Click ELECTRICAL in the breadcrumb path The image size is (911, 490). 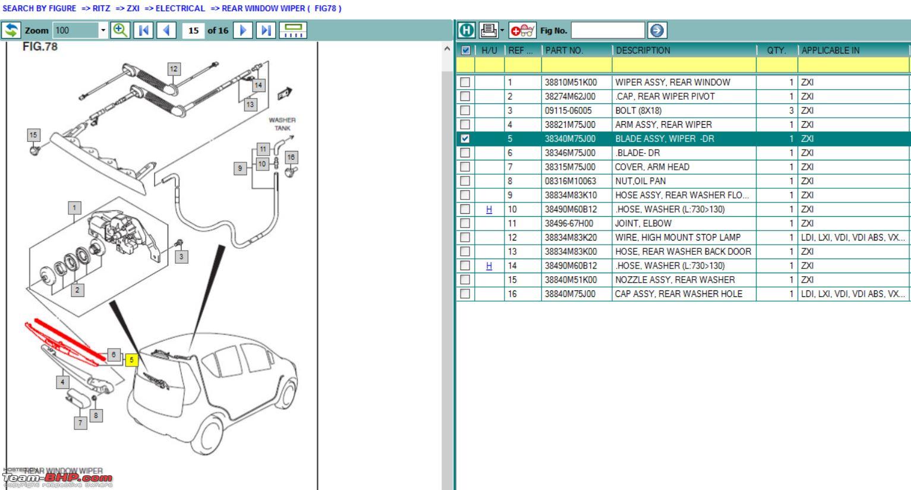pyautogui.click(x=180, y=8)
